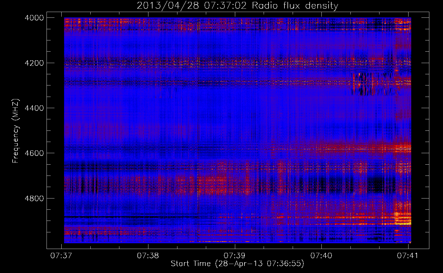Select the 4000 frequency tick label

(34, 18)
